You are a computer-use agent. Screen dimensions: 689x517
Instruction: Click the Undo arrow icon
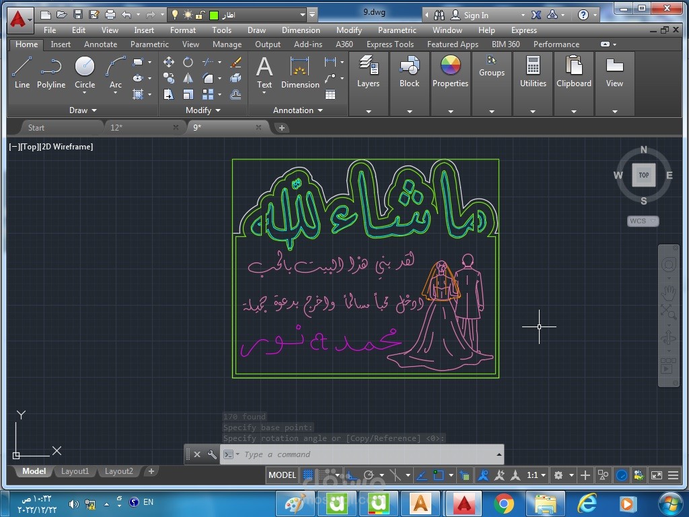126,15
